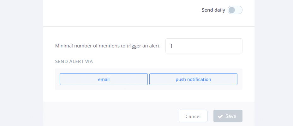Screen dimensions: 293x126
Task: Click the checkmark icon in Save button
Action: 220,116
